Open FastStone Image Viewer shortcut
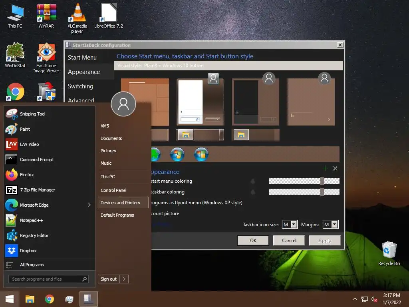 click(x=46, y=58)
